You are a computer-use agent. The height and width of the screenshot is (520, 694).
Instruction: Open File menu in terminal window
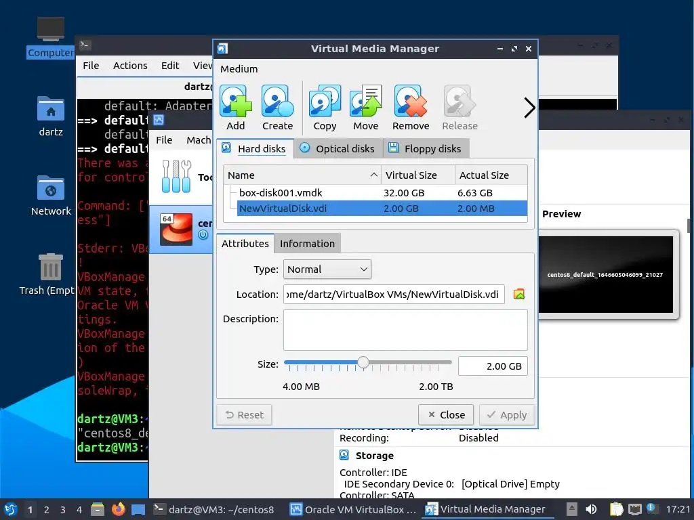pyautogui.click(x=91, y=66)
